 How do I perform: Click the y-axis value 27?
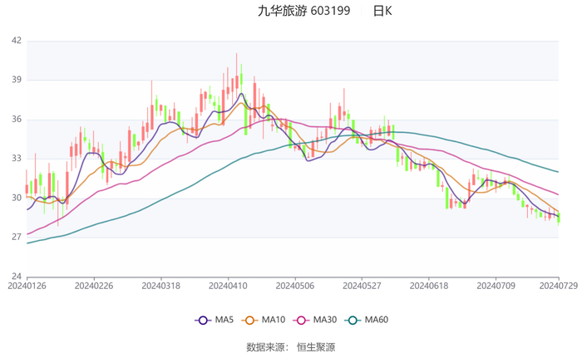[17, 237]
